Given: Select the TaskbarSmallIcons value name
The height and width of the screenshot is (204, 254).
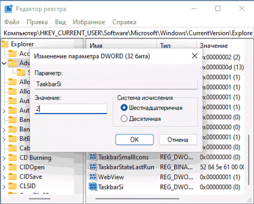Looking at the screenshot, I should coord(123,157).
